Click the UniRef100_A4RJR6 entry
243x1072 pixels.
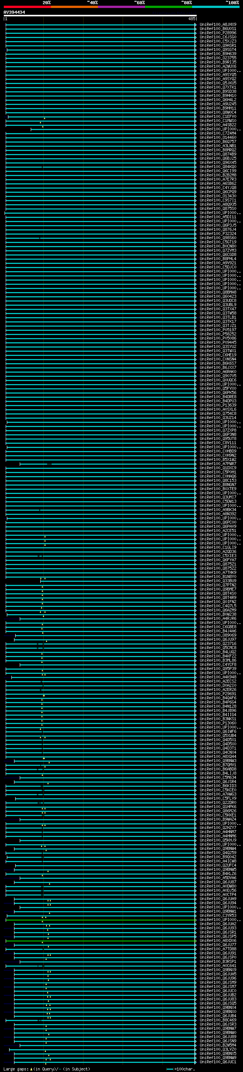click(x=218, y=619)
